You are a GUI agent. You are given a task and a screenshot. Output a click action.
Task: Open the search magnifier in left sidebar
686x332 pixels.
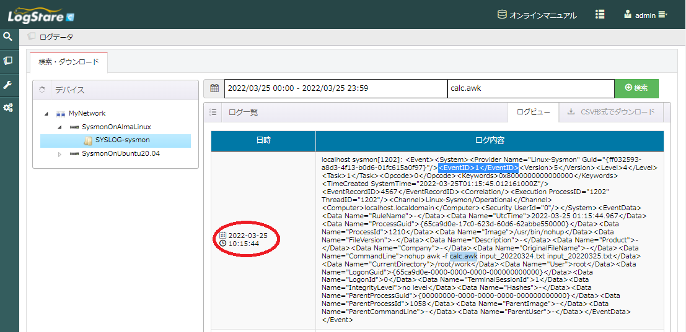click(7, 36)
